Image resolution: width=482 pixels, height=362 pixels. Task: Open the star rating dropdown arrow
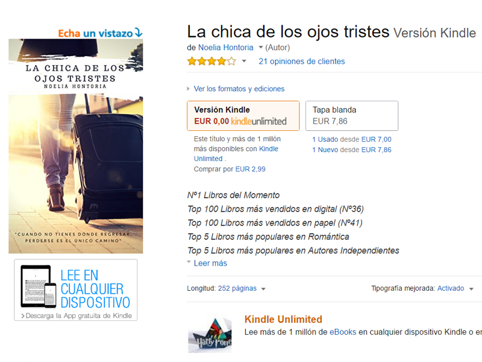click(x=244, y=61)
